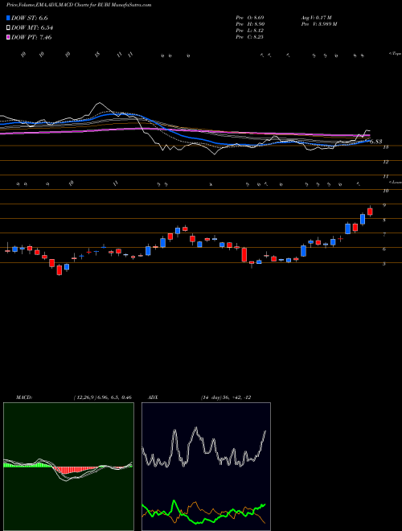Click the magenta DOW PT legend swatch
Screen dimensions: 402x531
coord(8,37)
